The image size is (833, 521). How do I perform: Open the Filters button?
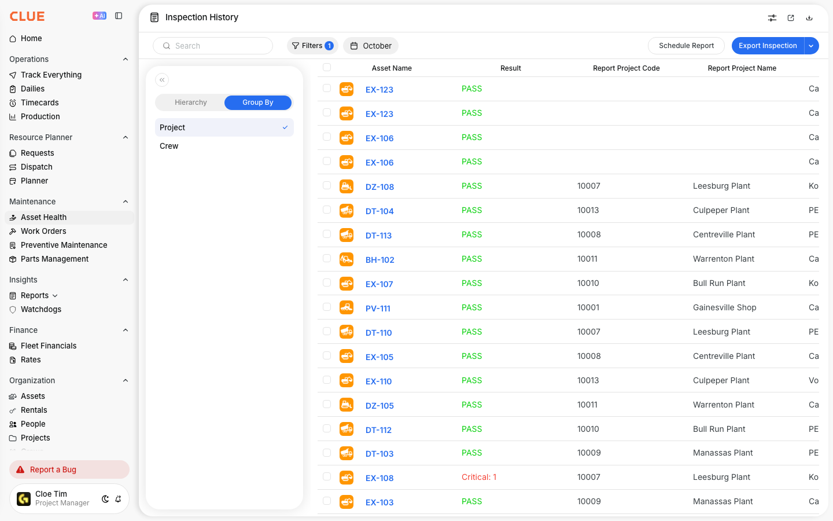click(x=312, y=46)
